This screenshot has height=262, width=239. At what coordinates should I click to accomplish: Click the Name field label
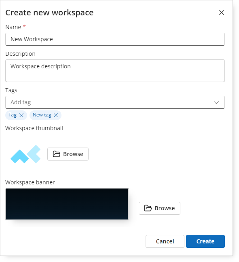(x=13, y=27)
